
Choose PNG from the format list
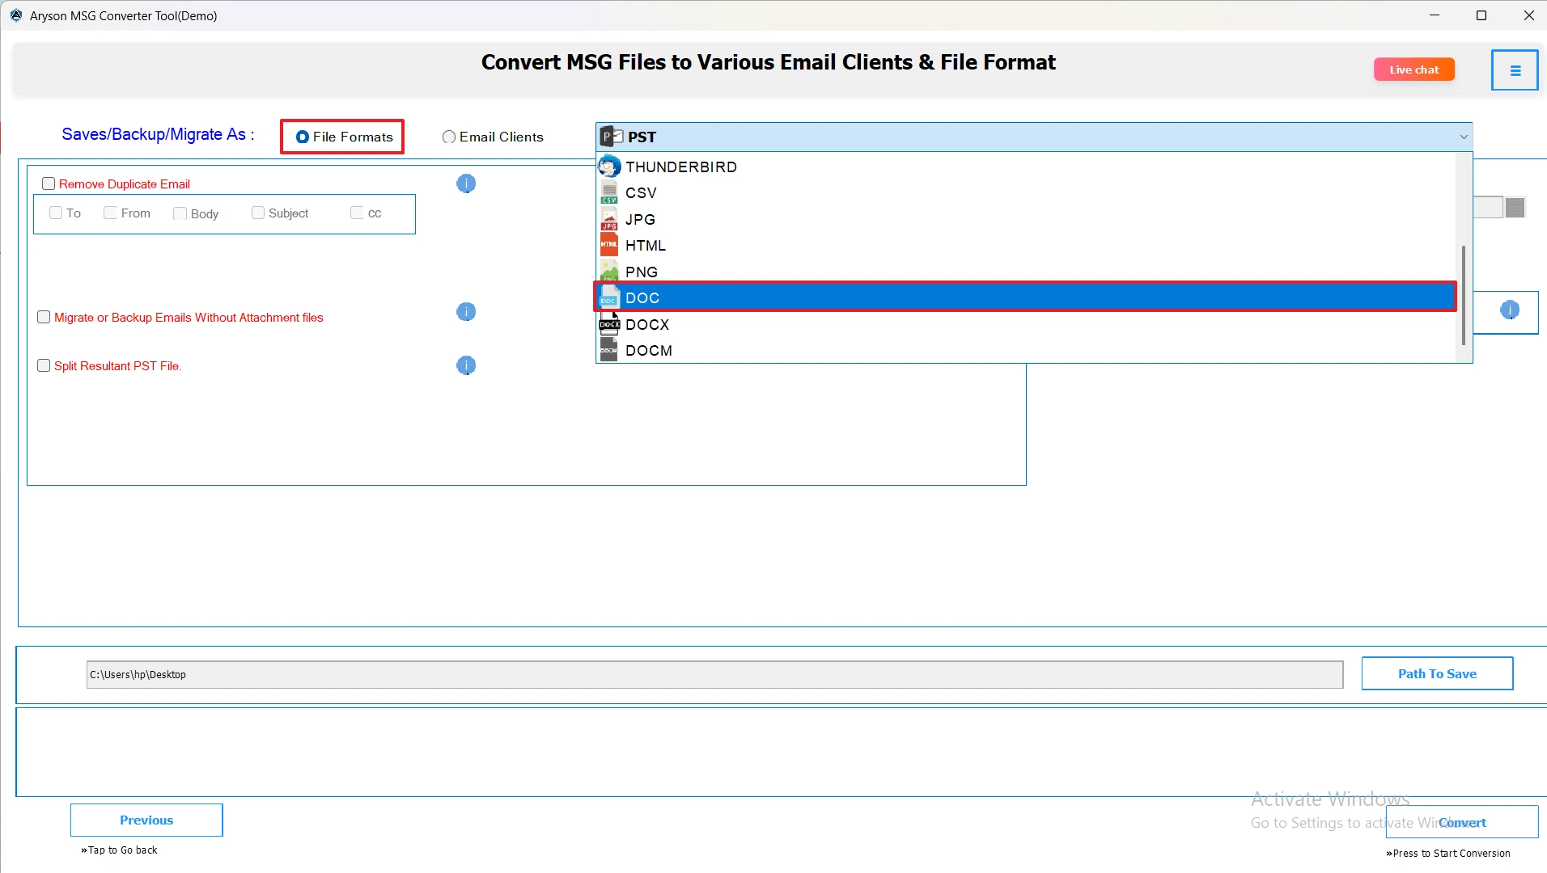(1025, 272)
